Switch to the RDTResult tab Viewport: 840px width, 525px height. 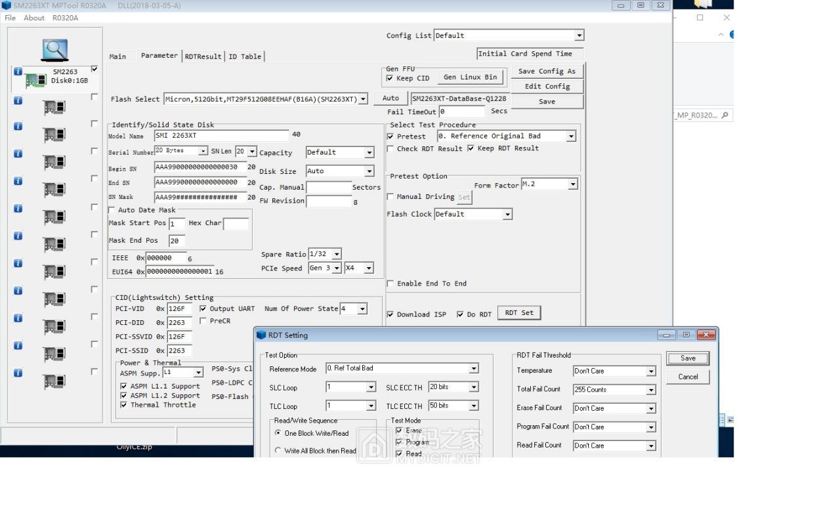tap(203, 56)
